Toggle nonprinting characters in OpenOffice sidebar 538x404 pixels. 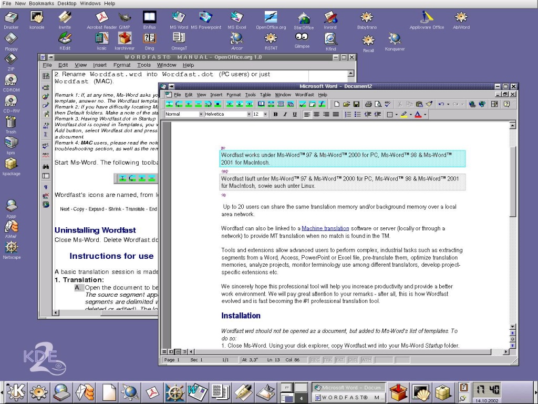click(x=46, y=187)
